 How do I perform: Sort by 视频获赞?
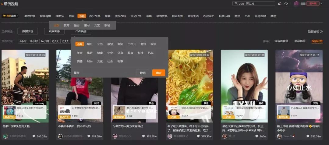tap(317, 41)
